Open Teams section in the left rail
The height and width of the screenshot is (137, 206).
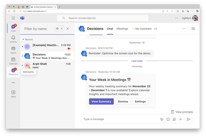point(13,50)
